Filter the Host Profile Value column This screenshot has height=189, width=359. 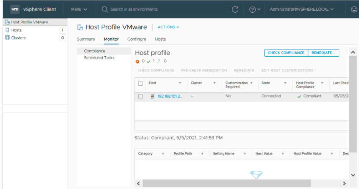332,154
